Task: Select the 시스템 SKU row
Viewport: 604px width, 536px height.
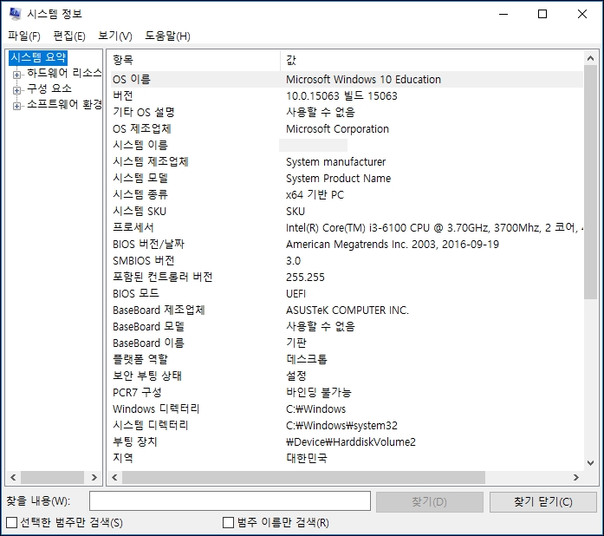Action: 347,212
